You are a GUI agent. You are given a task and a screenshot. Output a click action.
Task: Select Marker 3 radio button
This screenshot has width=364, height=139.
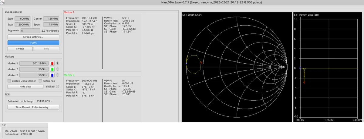(x=58, y=75)
